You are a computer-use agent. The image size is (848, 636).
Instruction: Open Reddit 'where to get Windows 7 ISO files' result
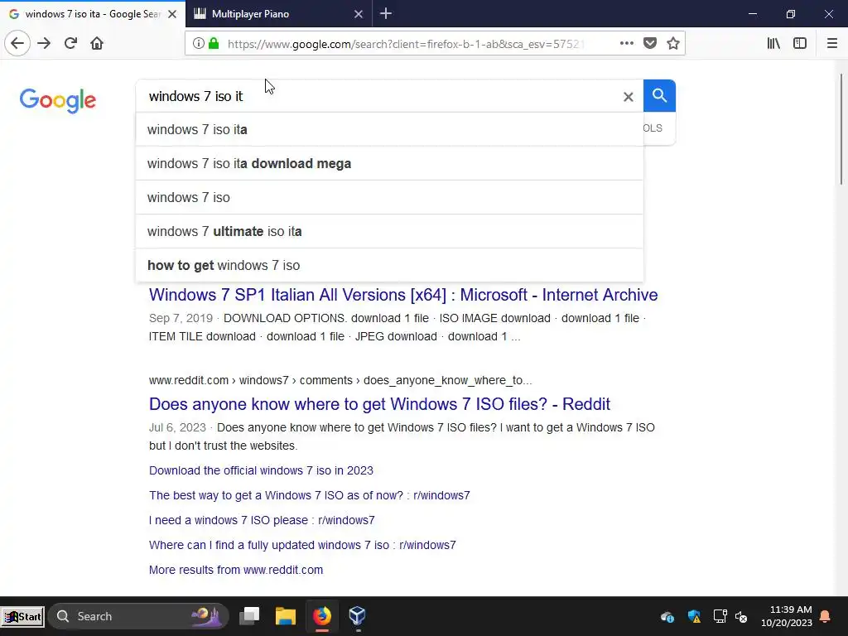click(x=379, y=404)
